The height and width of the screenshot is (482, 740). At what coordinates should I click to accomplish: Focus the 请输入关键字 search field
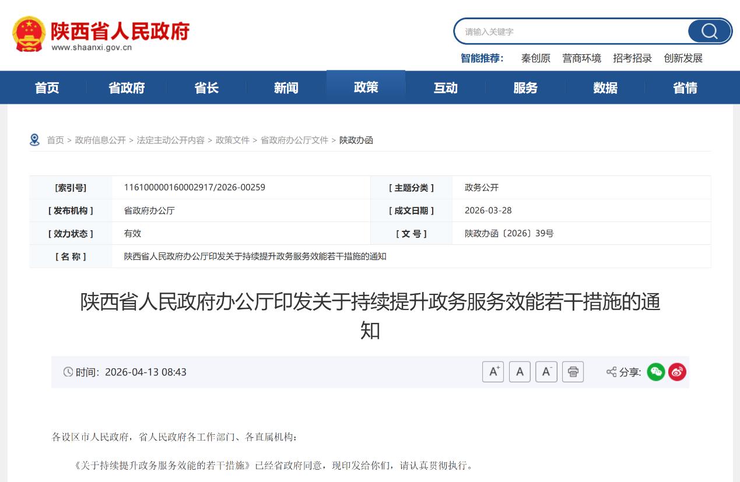point(570,31)
